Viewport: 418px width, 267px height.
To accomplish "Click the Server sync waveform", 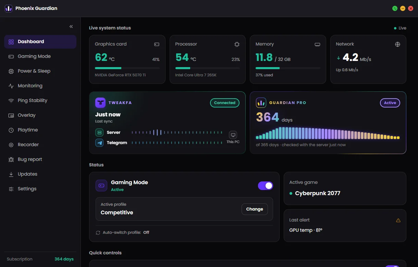I will tap(177, 132).
